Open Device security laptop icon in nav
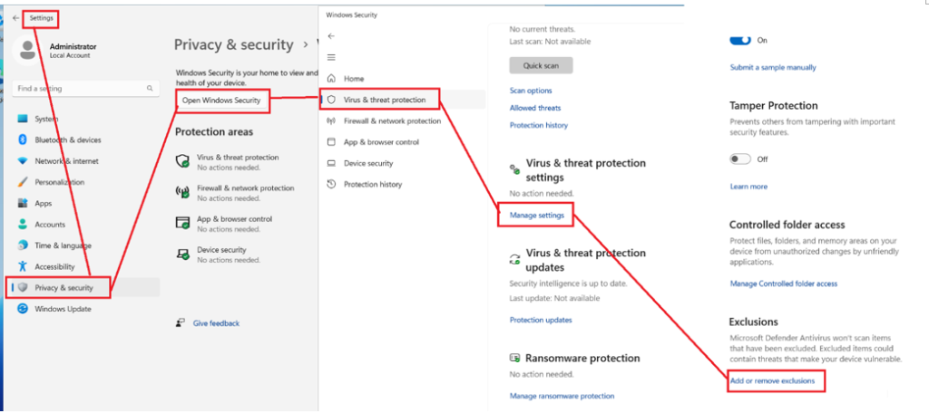 pos(331,163)
